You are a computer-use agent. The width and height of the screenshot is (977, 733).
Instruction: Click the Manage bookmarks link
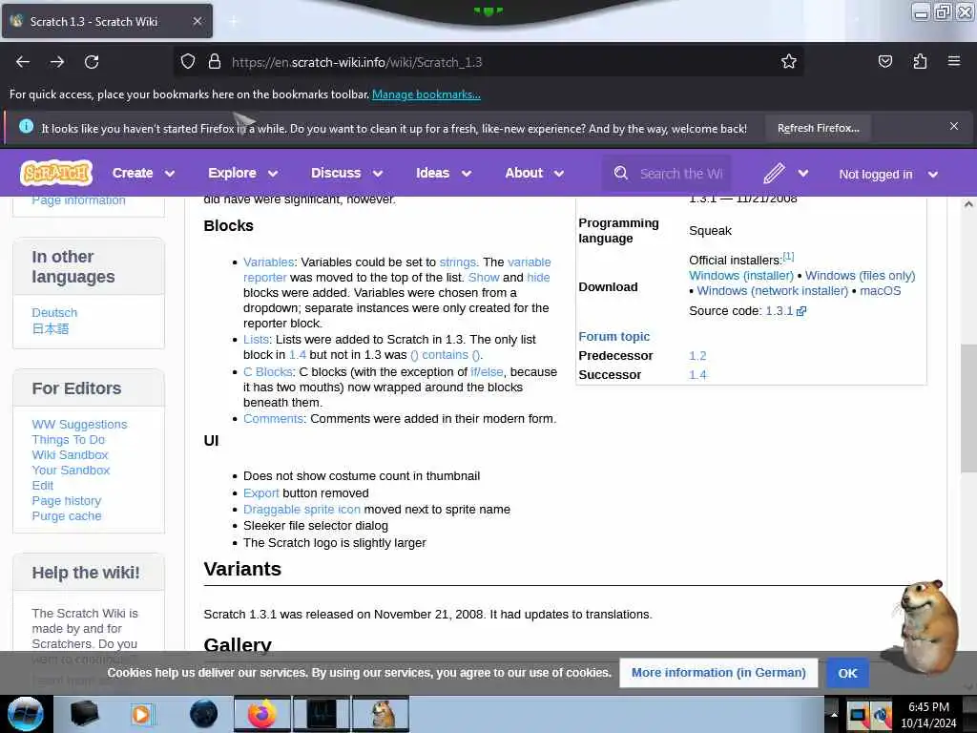click(426, 94)
